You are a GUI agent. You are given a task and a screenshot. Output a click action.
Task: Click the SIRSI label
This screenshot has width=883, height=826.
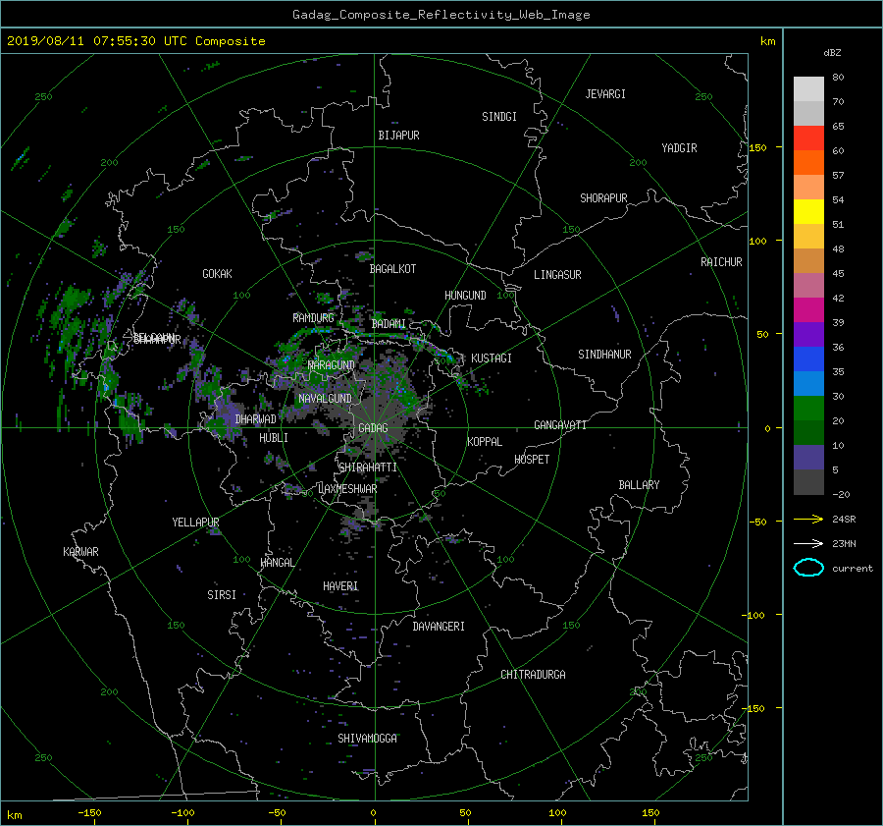tap(222, 595)
